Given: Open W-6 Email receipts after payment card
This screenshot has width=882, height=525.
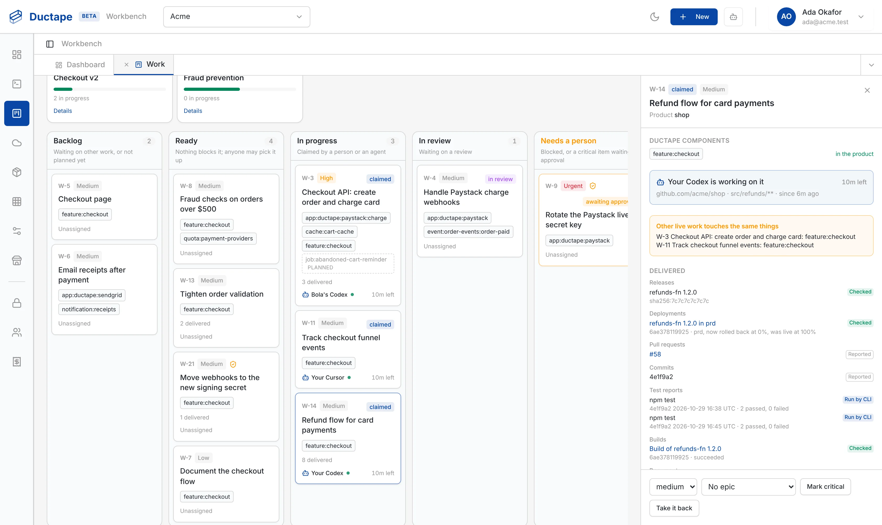Looking at the screenshot, I should (104, 289).
